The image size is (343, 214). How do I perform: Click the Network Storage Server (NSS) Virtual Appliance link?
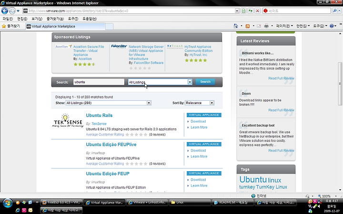(x=146, y=53)
